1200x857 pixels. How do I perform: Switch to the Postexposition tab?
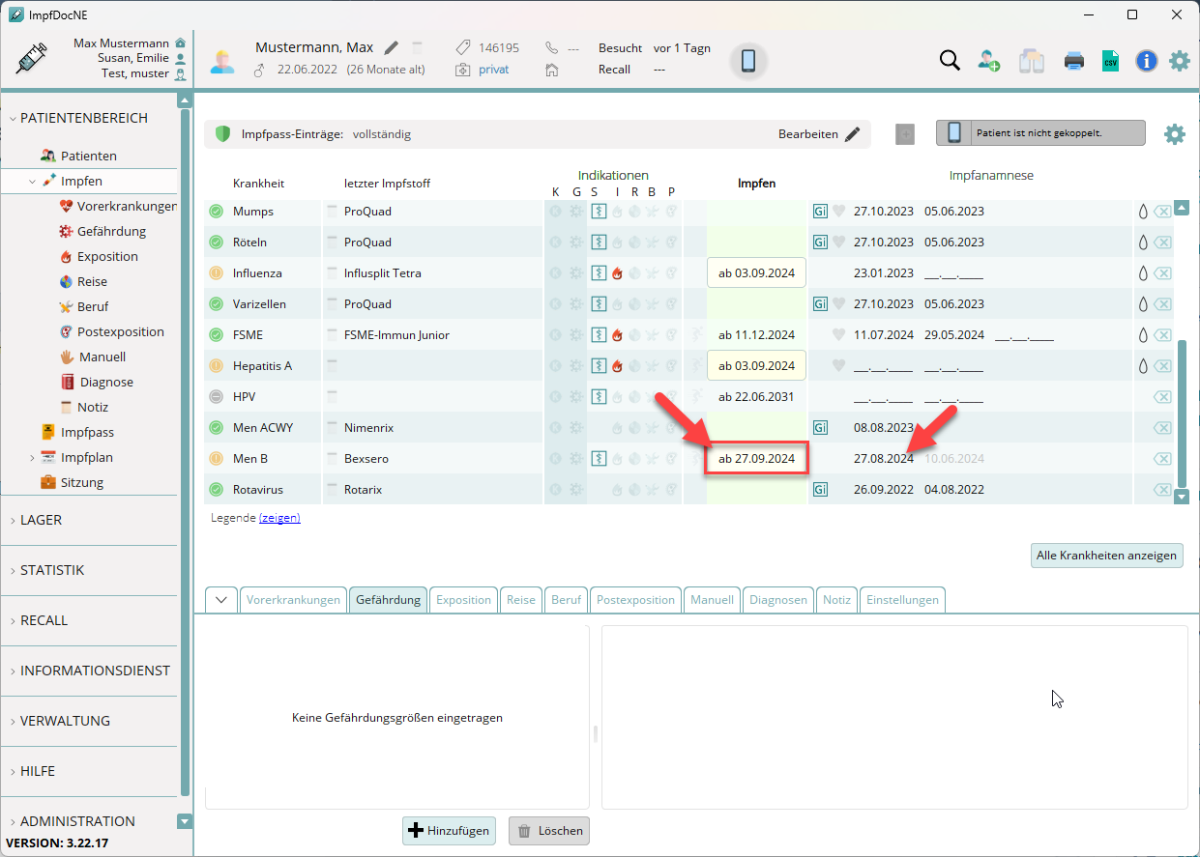[635, 600]
